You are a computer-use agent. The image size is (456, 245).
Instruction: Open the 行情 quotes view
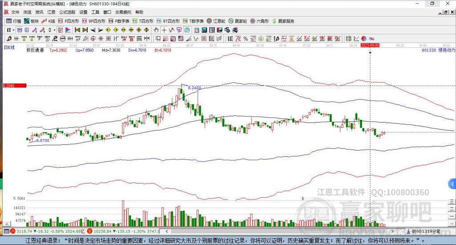13,21
